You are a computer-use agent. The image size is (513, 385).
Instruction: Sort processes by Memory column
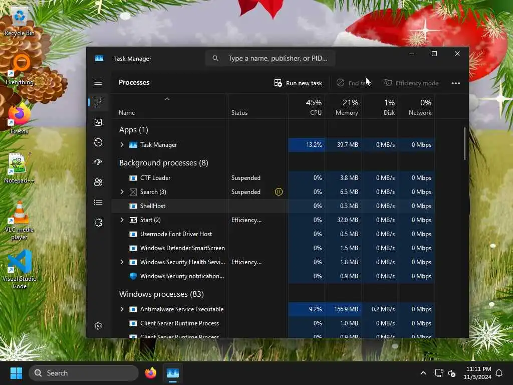344,107
